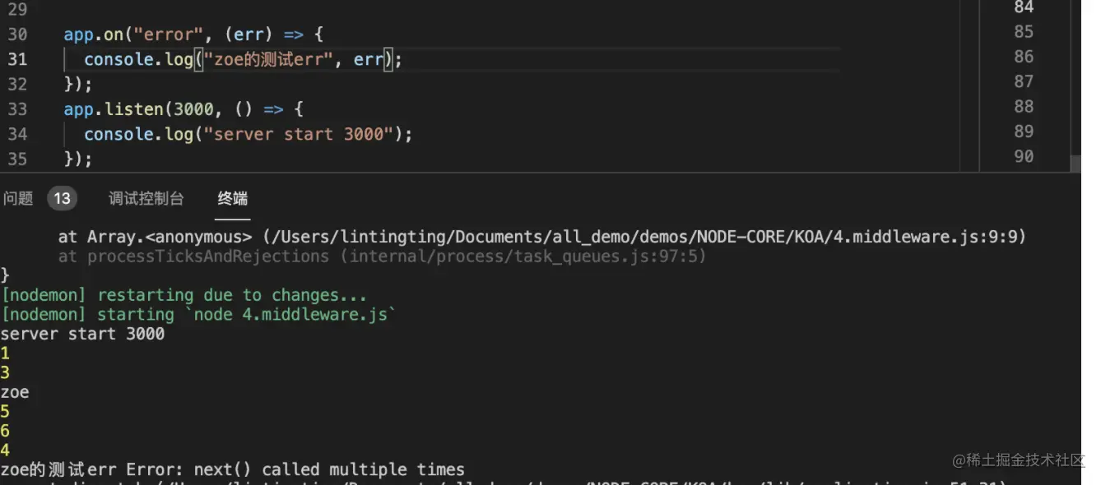
Task: Click terminal output number 6
Action: click(x=5, y=432)
